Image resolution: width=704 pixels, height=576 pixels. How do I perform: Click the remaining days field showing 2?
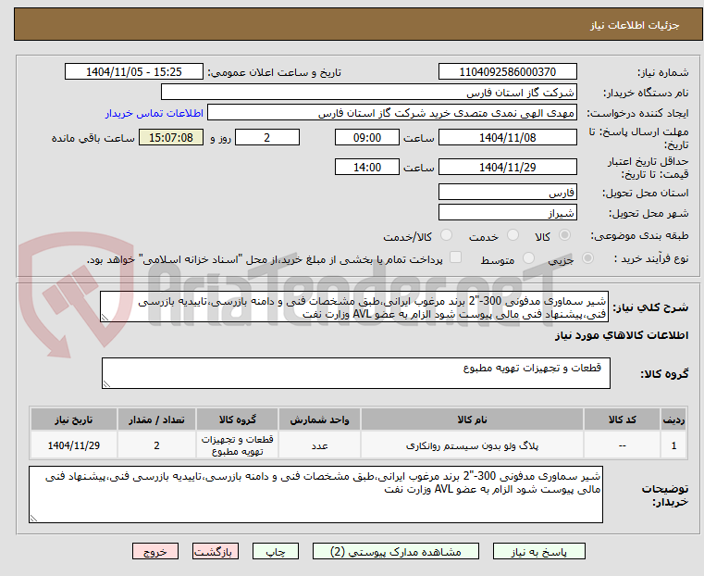tap(267, 137)
